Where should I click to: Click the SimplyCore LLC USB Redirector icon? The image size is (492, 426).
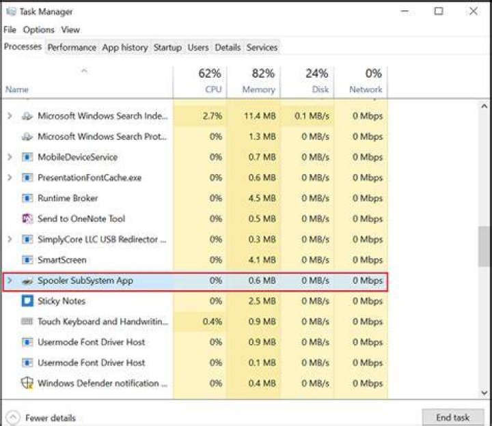(27, 240)
